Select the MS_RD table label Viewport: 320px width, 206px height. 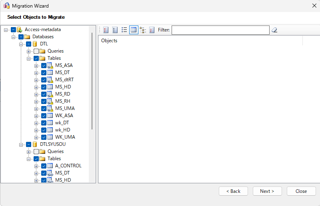[x=63, y=94]
